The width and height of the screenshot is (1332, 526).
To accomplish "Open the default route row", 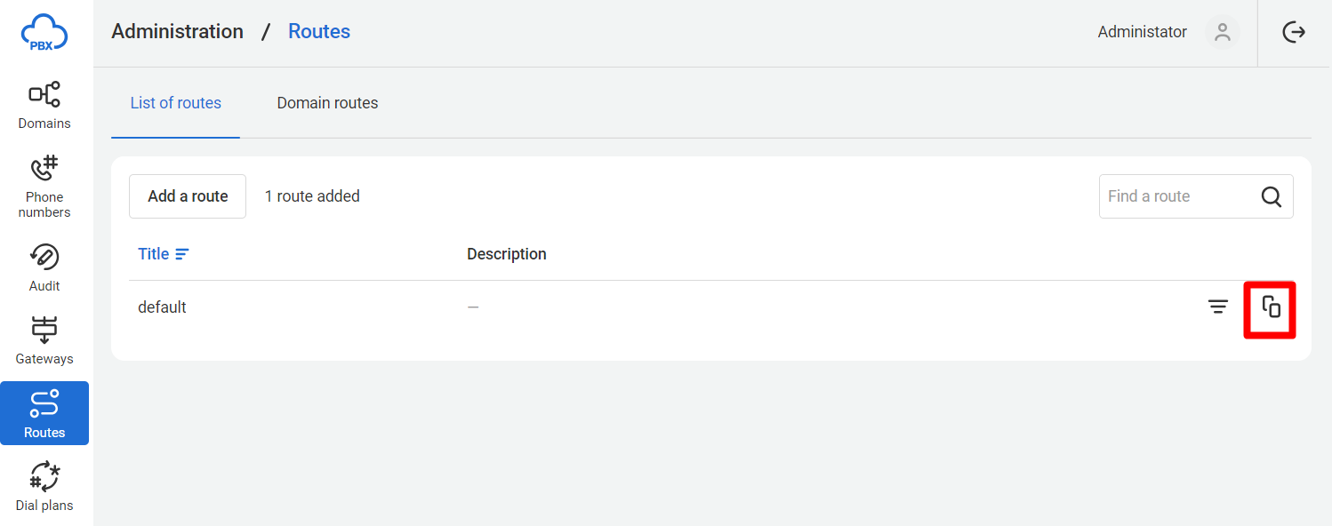I will coord(711,307).
